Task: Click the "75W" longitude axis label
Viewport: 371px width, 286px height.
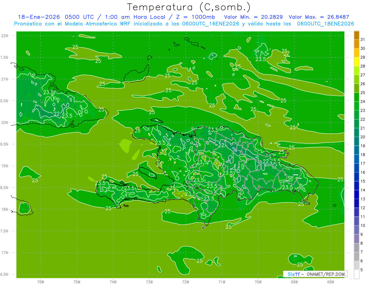Action: click(x=77, y=282)
